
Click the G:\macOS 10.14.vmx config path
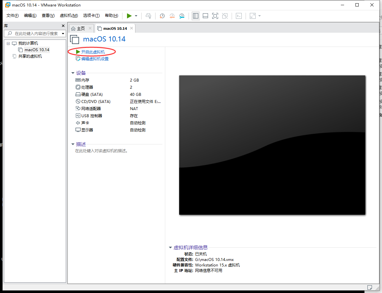[x=214, y=260]
